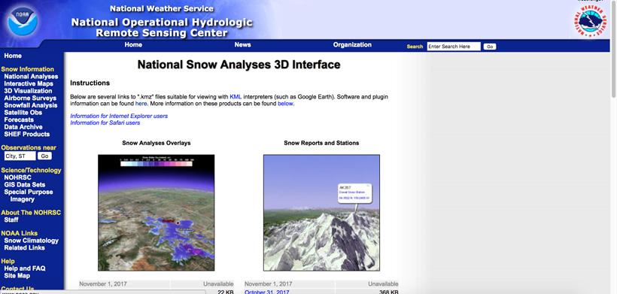Open Home in the top navigation bar

[x=133, y=45]
